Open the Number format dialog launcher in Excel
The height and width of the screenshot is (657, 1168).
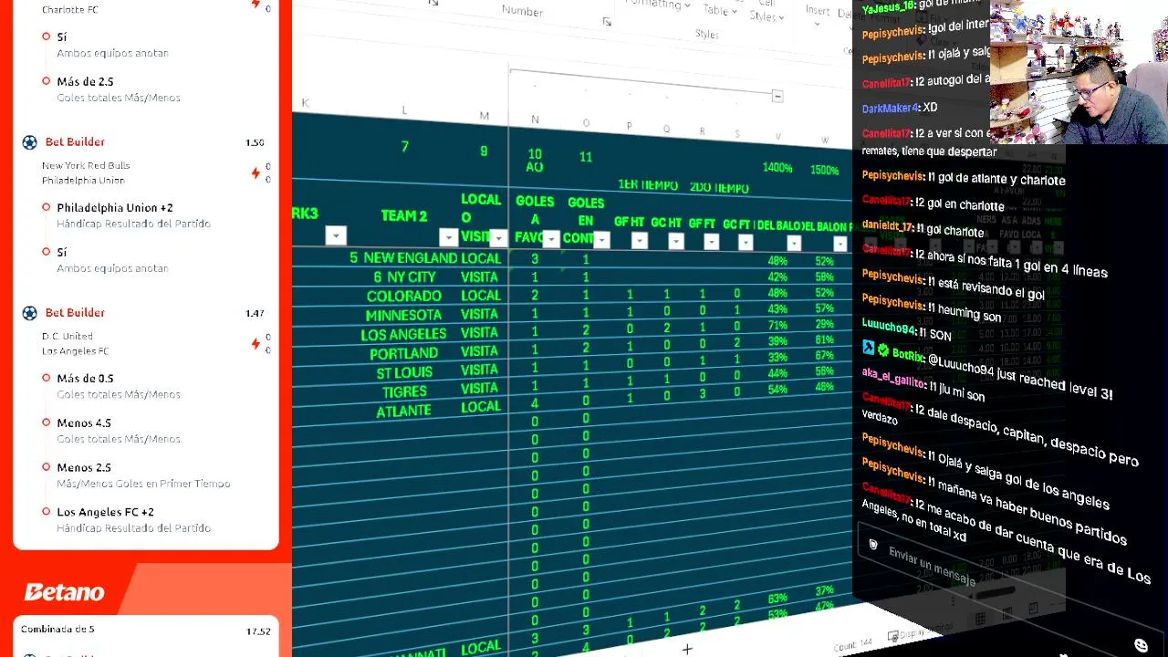pyautogui.click(x=607, y=22)
